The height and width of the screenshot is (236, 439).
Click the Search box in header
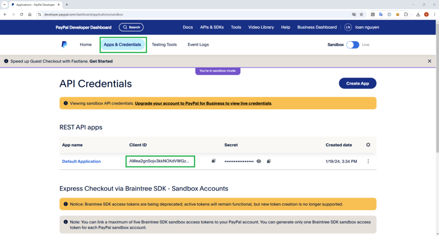point(131,27)
